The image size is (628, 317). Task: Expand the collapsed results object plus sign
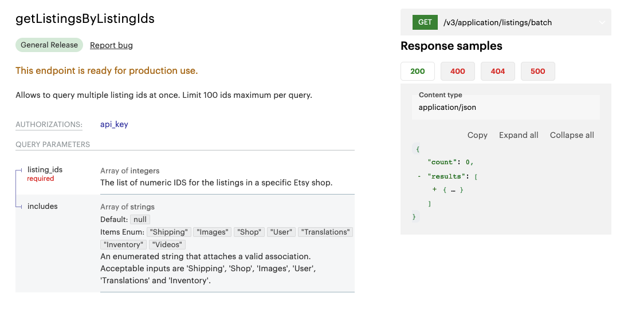point(434,189)
